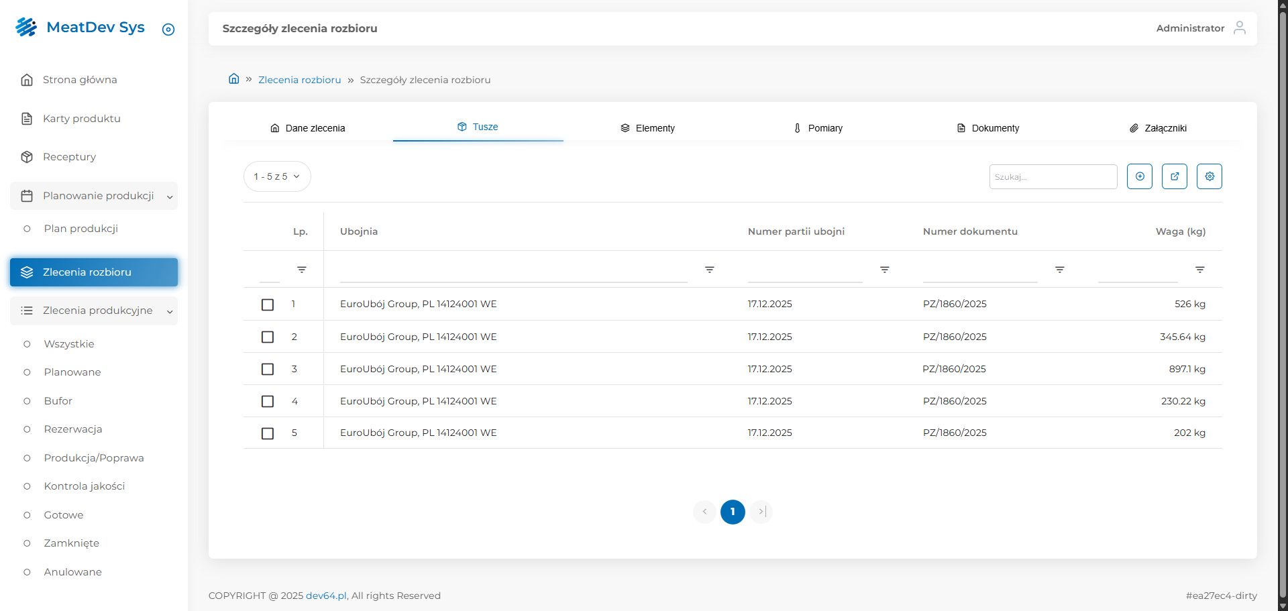The width and height of the screenshot is (1288, 611).
Task: Click filter icon for Numer dokumentu column
Action: (1059, 270)
